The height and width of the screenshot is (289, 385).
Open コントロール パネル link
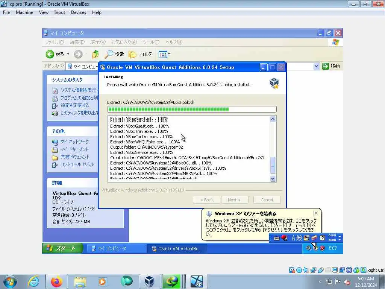[x=77, y=164]
